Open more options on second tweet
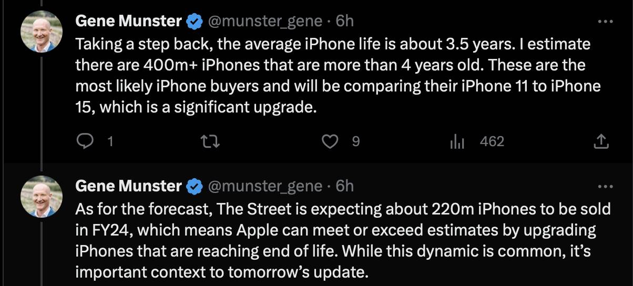 click(x=605, y=187)
